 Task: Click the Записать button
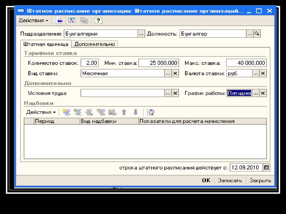(x=230, y=181)
